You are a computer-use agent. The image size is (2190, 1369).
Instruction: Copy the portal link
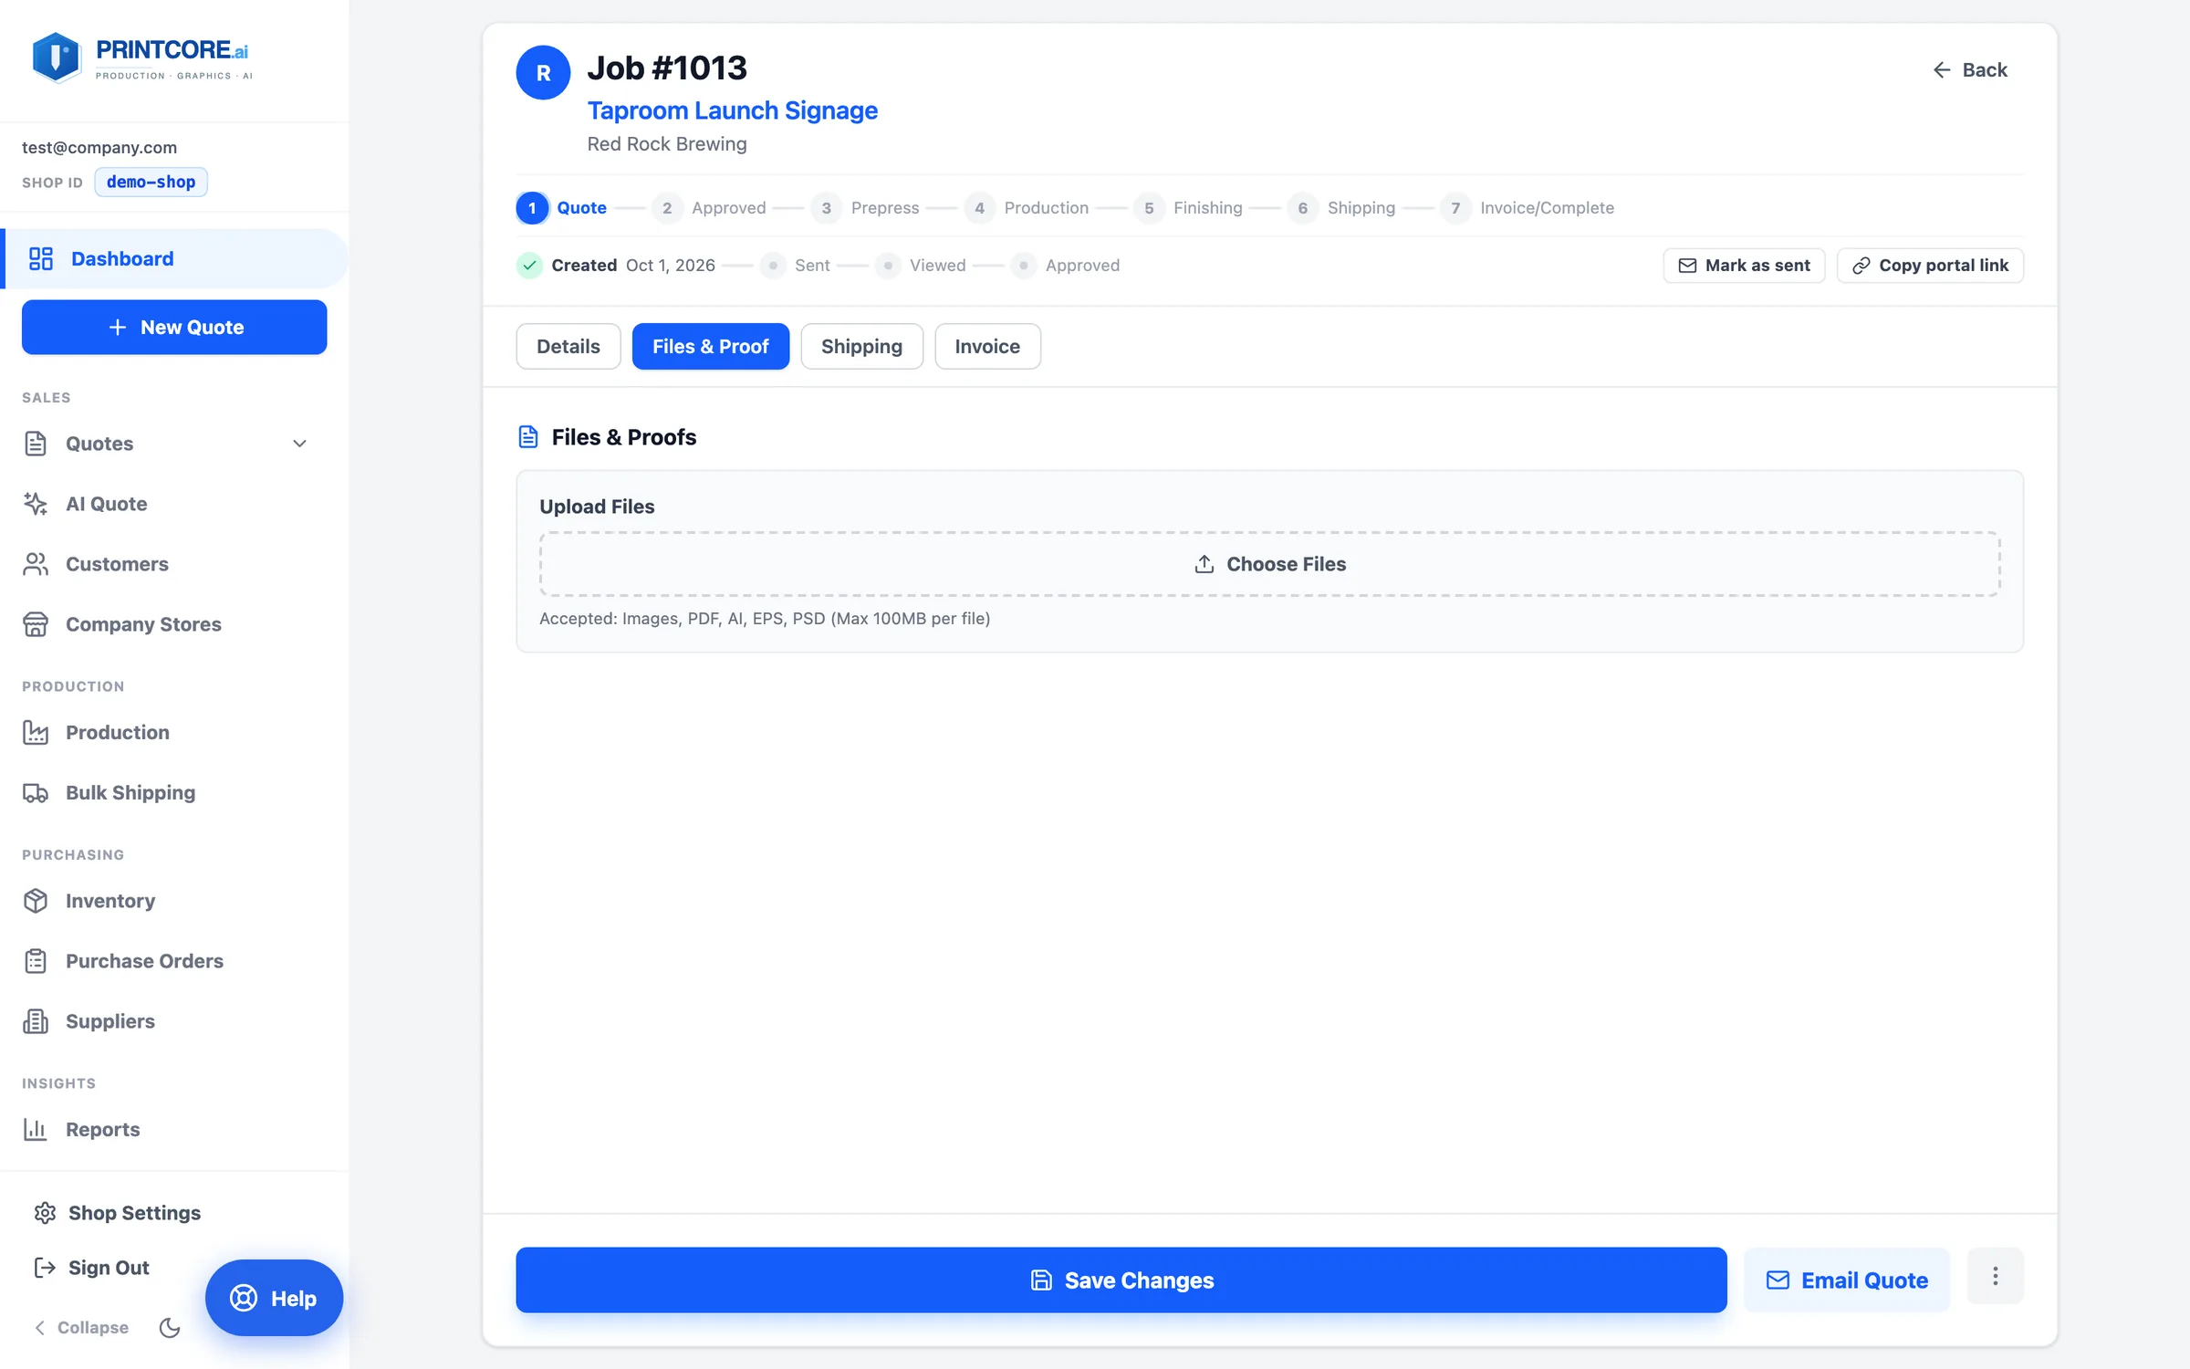[1930, 266]
